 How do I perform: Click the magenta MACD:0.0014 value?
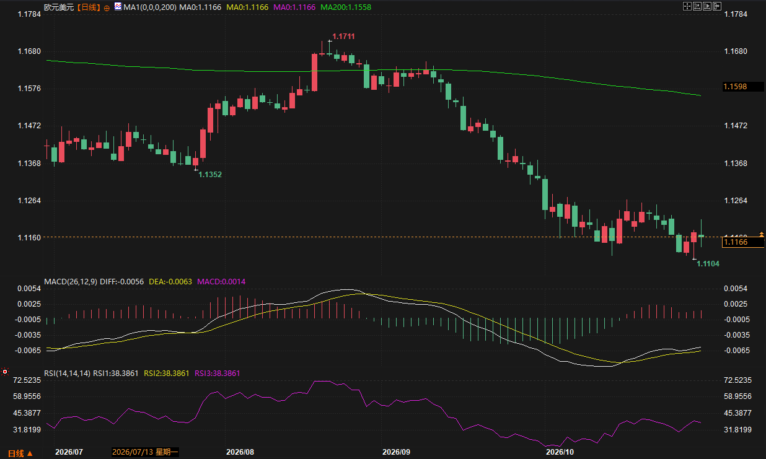click(x=221, y=282)
